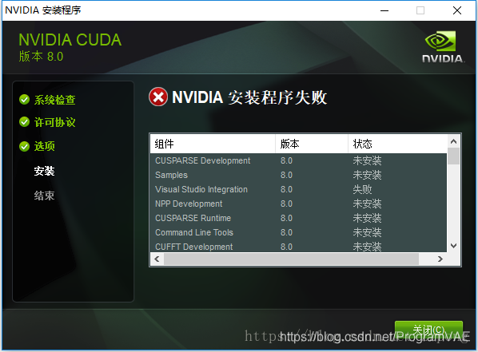Select the CUSPARSE Runtime row

[x=298, y=218]
